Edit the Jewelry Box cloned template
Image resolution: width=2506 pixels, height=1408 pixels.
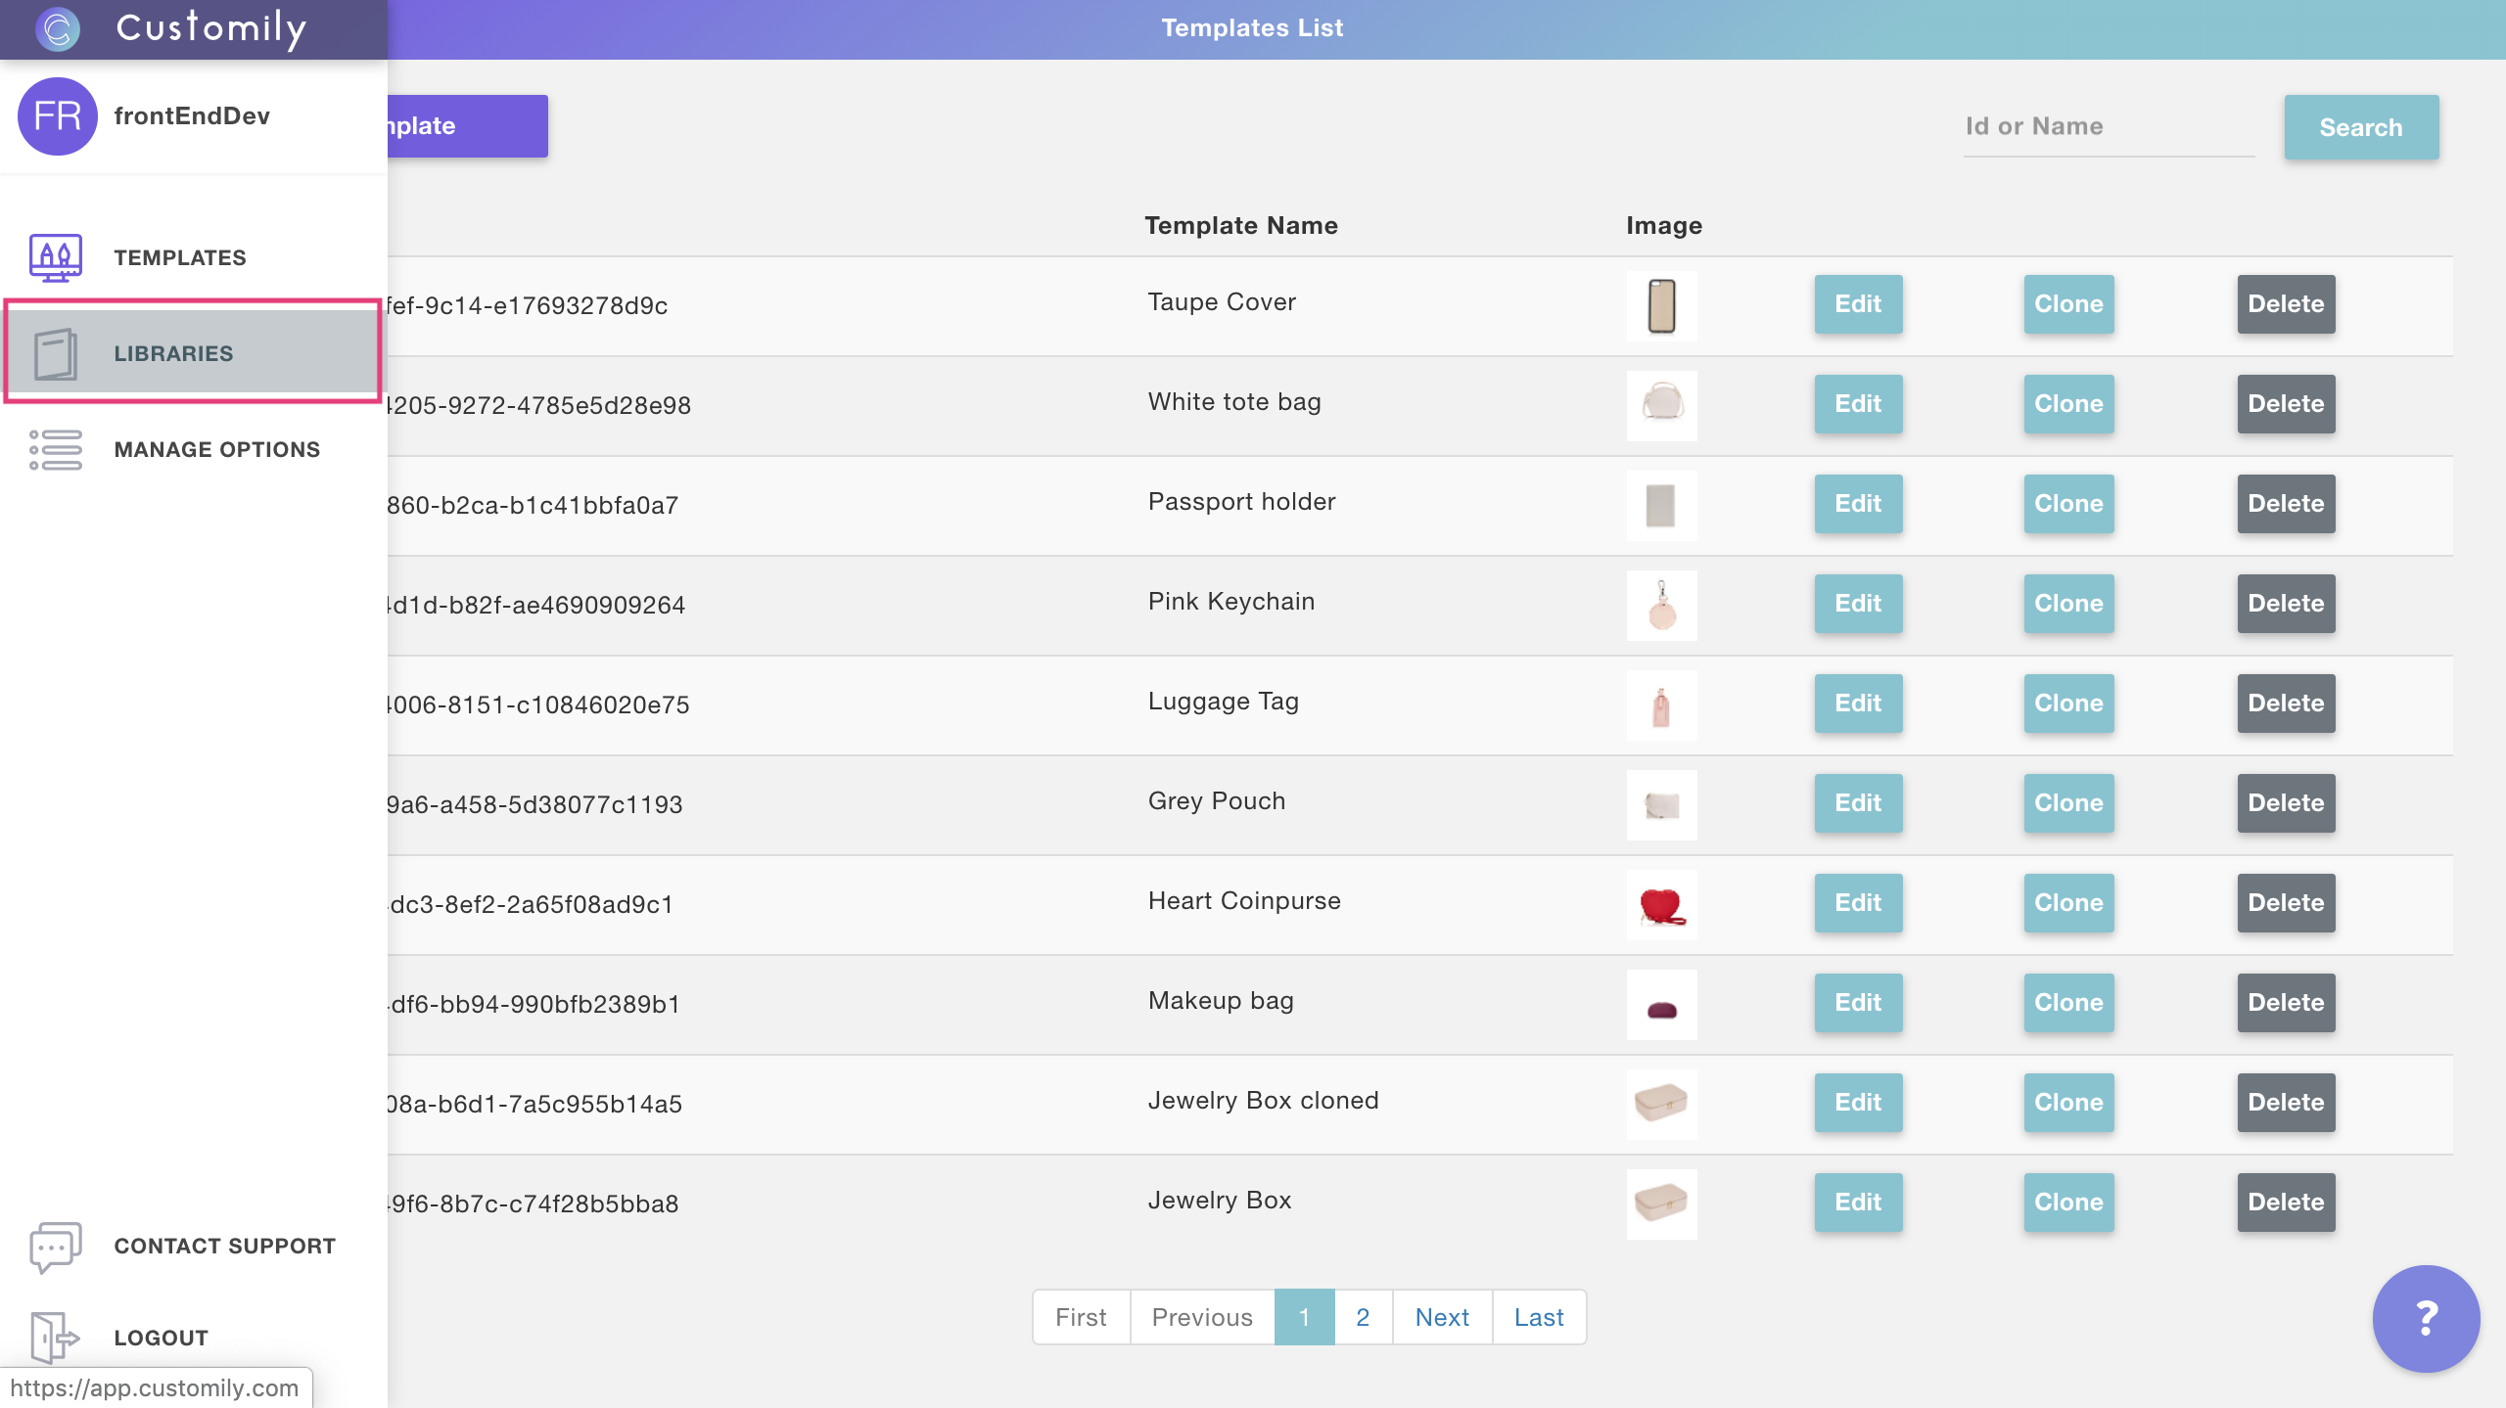1857,1103
